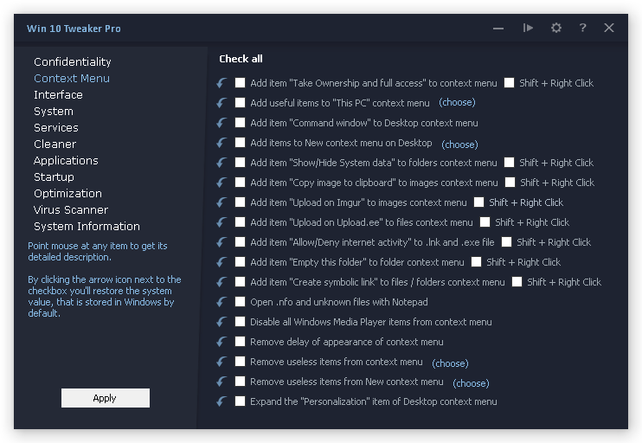The image size is (642, 443).
Task: Tick "Disable all Windows Media Player items" checkbox
Action: [x=241, y=322]
